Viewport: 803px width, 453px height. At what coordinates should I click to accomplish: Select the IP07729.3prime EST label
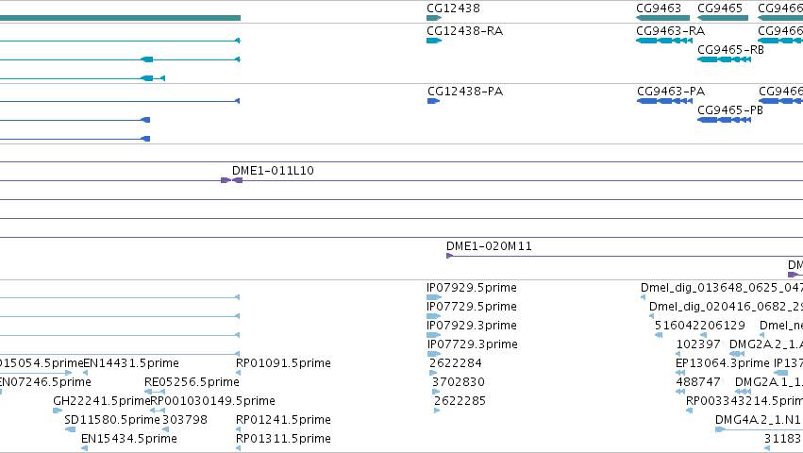473,344
